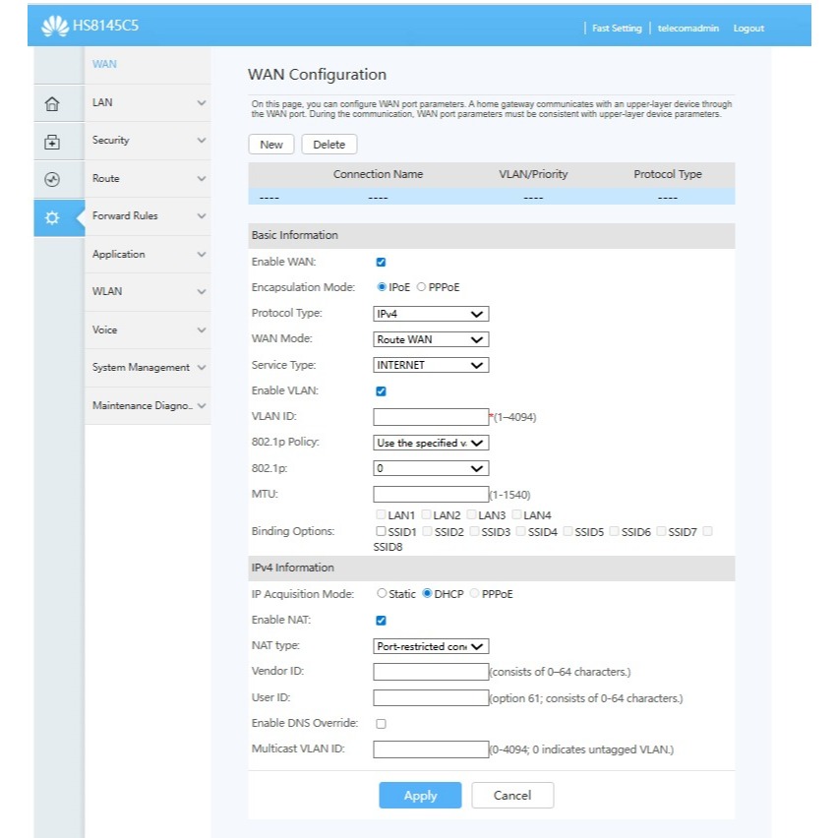This screenshot has height=838, width=838.
Task: Click the Huawei logo in the header
Action: click(x=55, y=28)
